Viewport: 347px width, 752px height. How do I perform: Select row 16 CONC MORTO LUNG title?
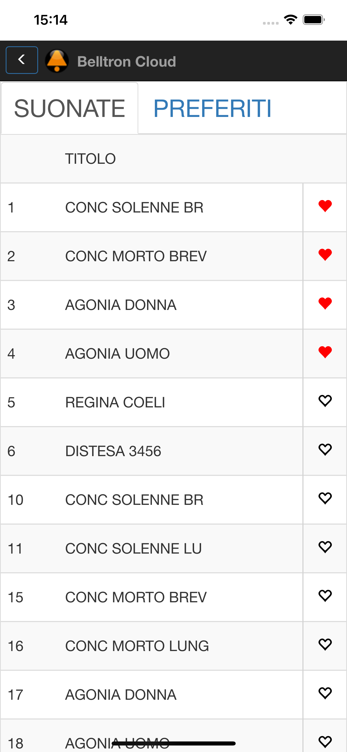pyautogui.click(x=137, y=646)
